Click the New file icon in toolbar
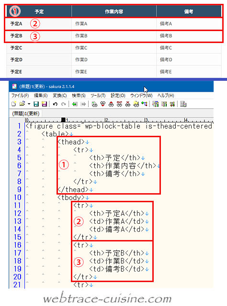Screen dimensions: 227x306 pos(14,104)
